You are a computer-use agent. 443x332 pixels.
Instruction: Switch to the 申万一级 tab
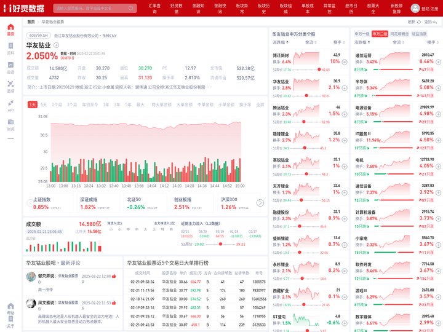362,34
